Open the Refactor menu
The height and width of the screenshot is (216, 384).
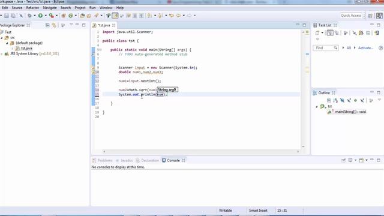[32, 8]
